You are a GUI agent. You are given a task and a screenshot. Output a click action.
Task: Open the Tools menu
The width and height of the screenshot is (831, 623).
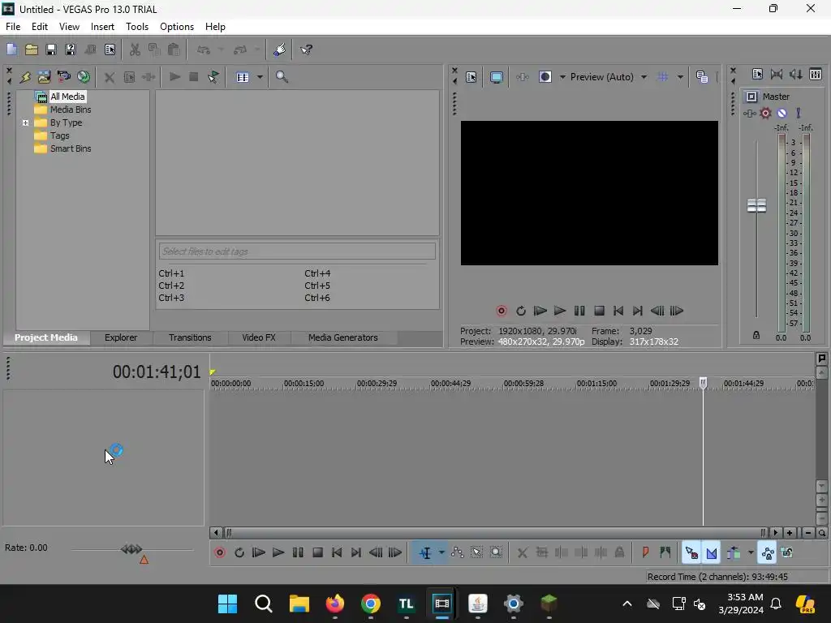coord(136,27)
